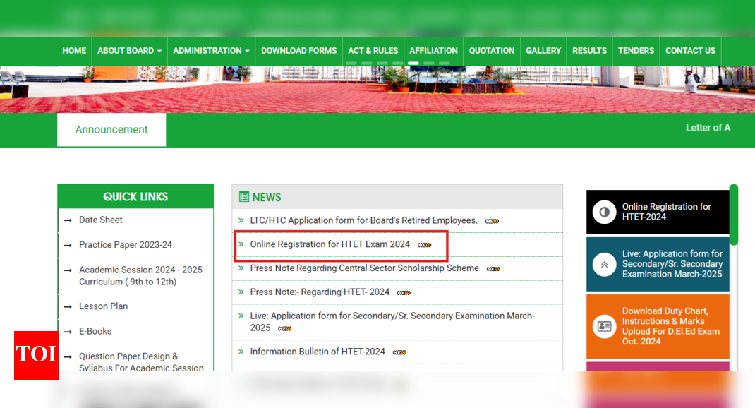This screenshot has height=408, width=755.
Task: Select the HOME menu item
Action: (x=74, y=50)
